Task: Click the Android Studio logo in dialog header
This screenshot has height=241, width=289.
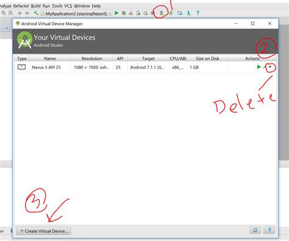Action: coord(24,40)
